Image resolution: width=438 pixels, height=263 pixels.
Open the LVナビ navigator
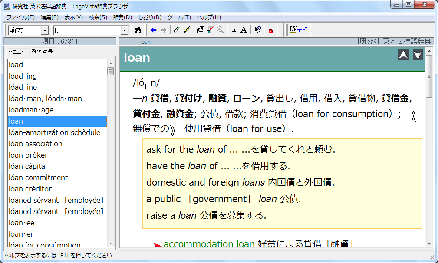[298, 30]
